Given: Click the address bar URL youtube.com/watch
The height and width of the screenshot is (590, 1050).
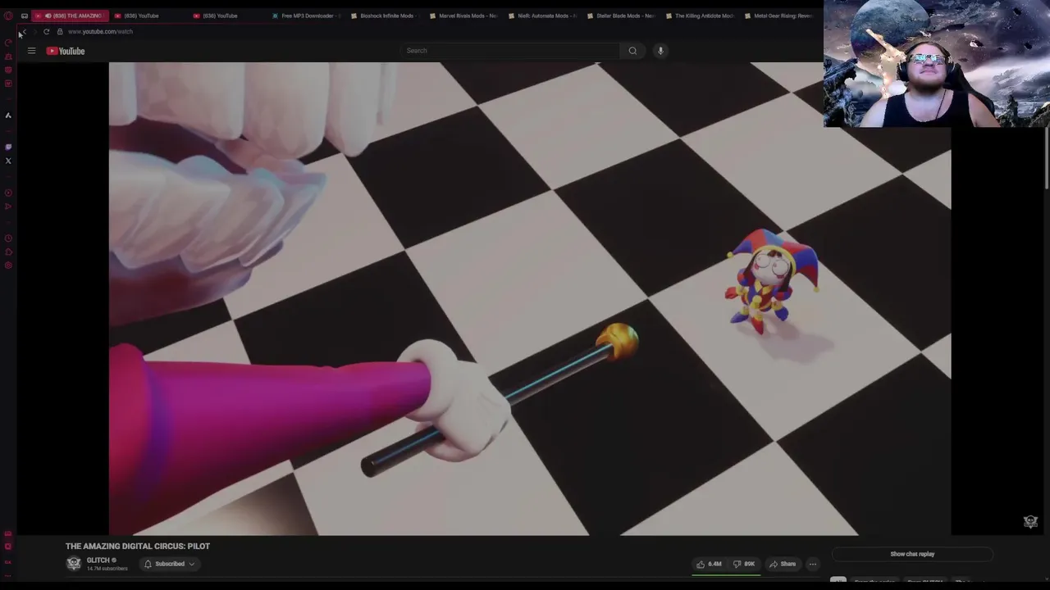Looking at the screenshot, I should (x=100, y=31).
